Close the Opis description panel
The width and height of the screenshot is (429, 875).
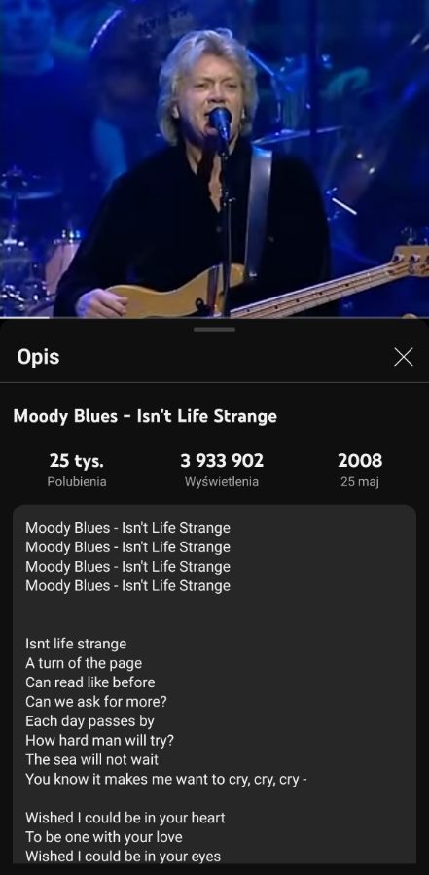pyautogui.click(x=403, y=357)
